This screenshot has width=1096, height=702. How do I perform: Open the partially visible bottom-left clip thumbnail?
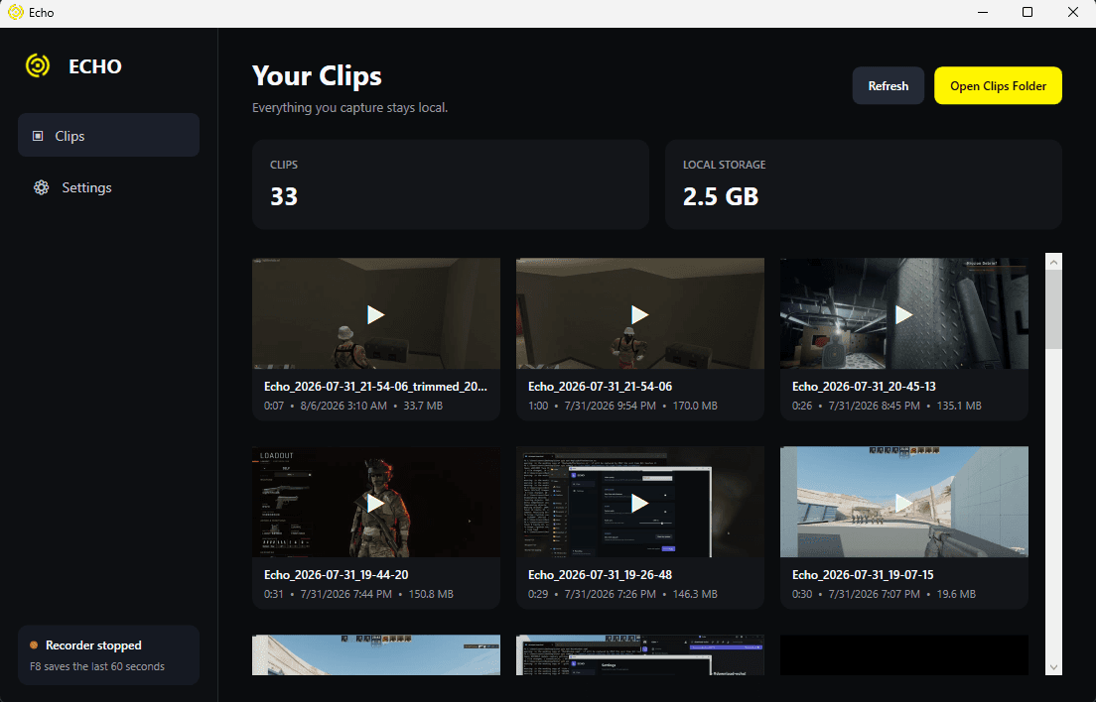pyautogui.click(x=376, y=654)
